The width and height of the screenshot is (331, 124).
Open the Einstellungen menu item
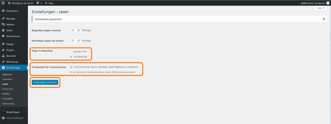pos(14,68)
